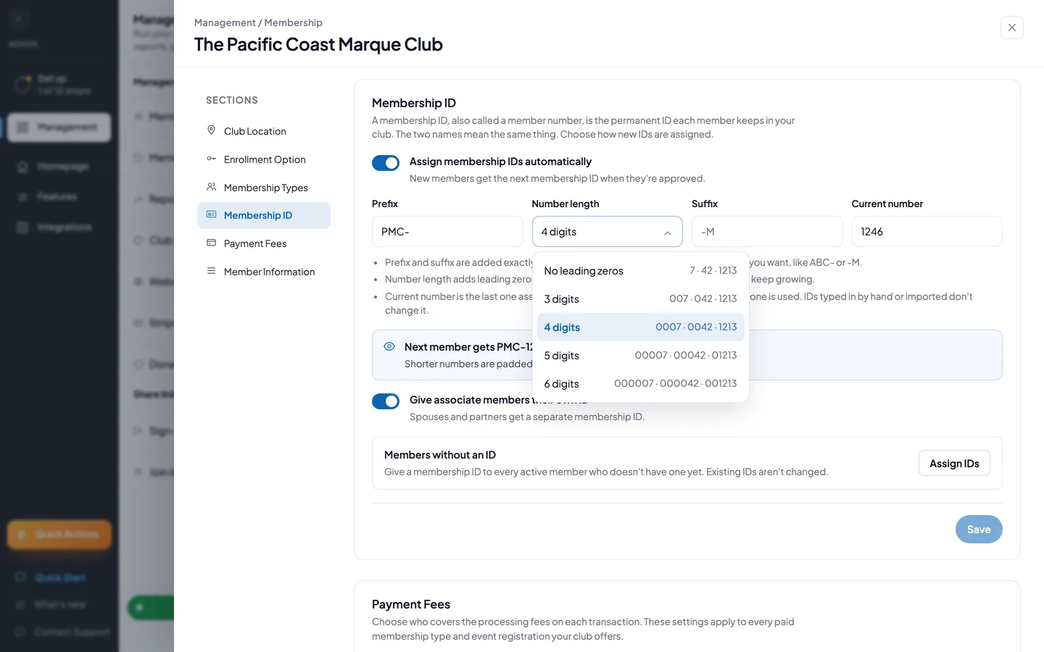Viewport: 1044px width, 652px height.
Task: Open Club Location section
Action: click(x=264, y=131)
